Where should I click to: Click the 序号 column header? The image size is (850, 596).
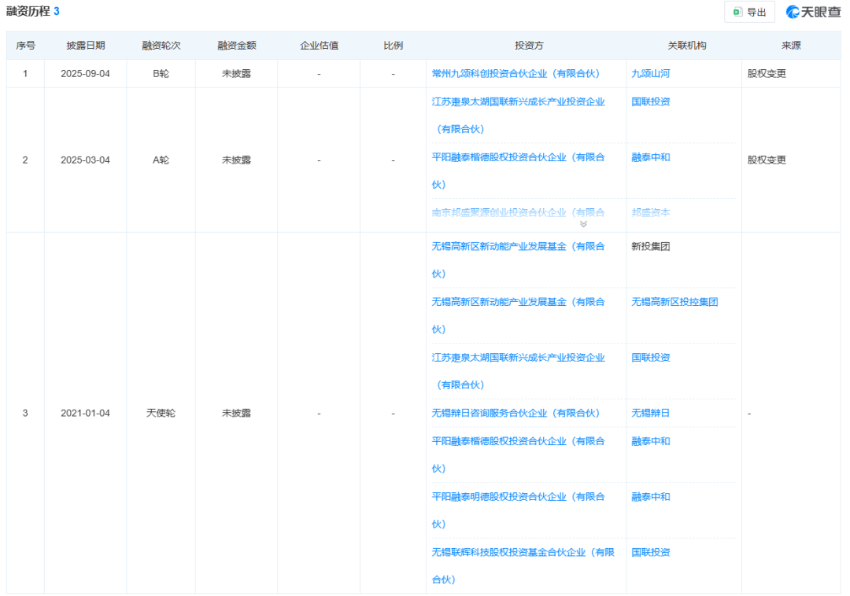point(25,46)
